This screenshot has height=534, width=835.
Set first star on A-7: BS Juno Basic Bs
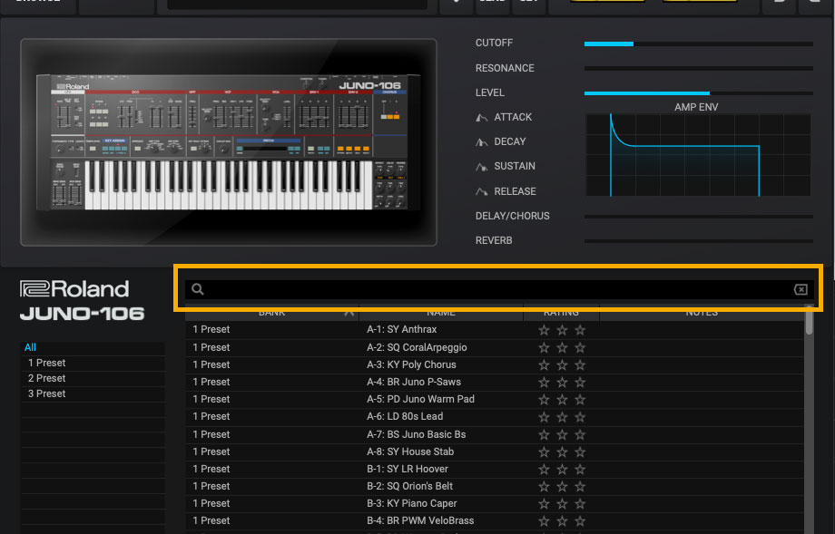pyautogui.click(x=544, y=435)
